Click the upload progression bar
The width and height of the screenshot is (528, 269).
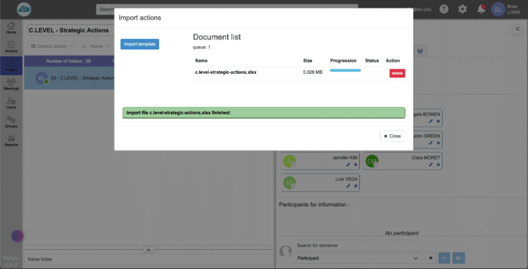click(x=345, y=70)
